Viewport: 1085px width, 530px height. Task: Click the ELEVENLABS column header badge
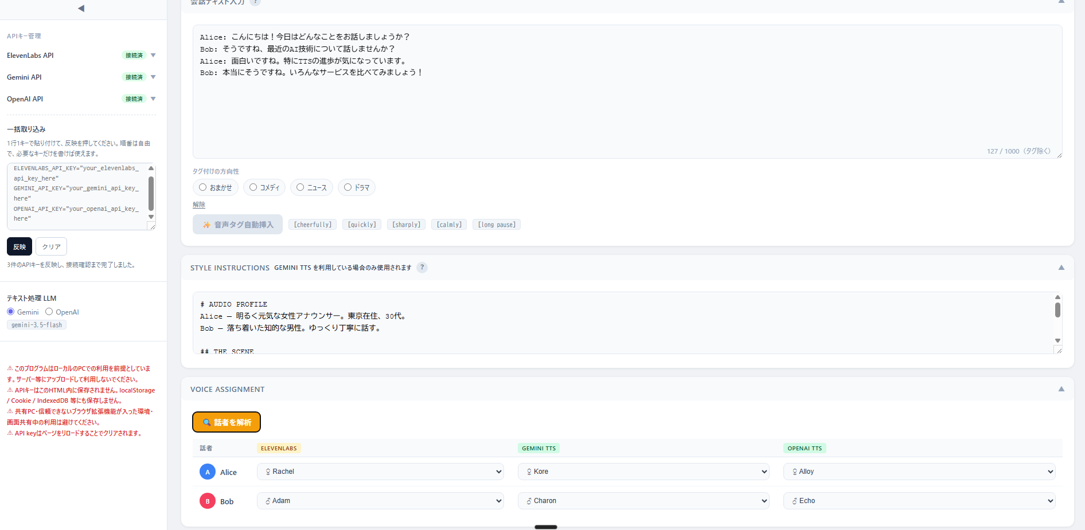pos(279,448)
